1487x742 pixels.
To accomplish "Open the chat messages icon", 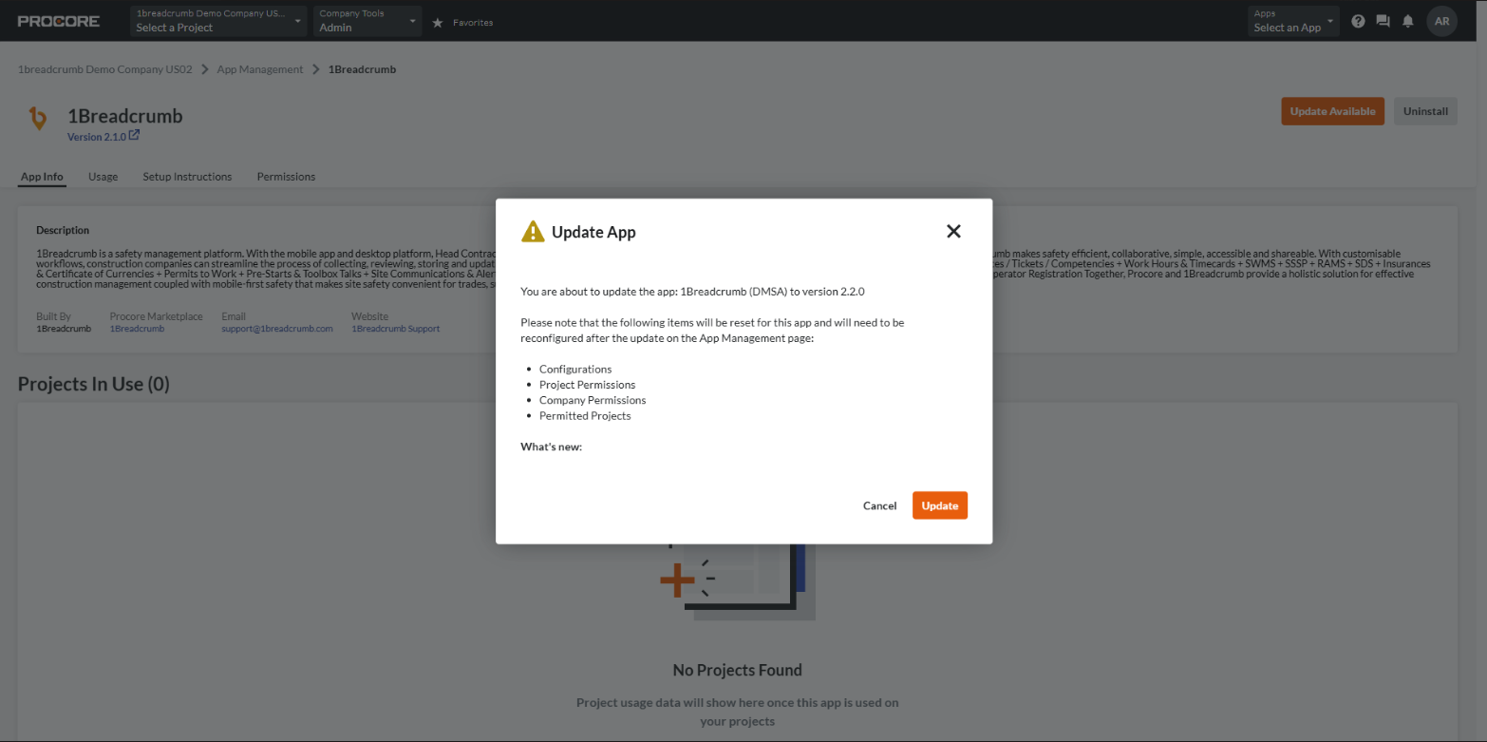I will pyautogui.click(x=1383, y=21).
